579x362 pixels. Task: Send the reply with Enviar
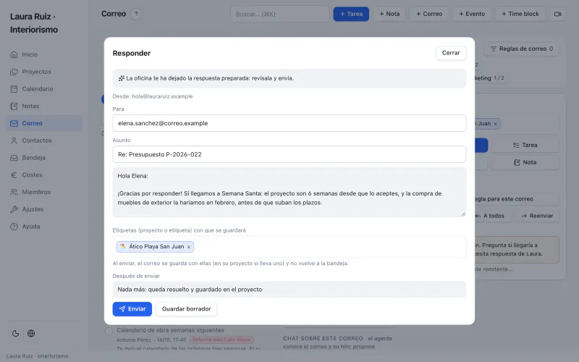pyautogui.click(x=132, y=309)
